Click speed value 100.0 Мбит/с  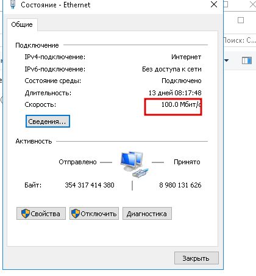pos(181,104)
